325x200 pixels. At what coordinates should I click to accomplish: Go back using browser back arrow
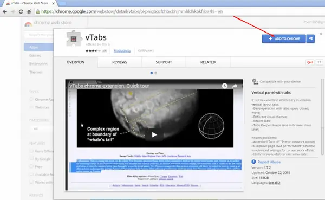[5, 11]
